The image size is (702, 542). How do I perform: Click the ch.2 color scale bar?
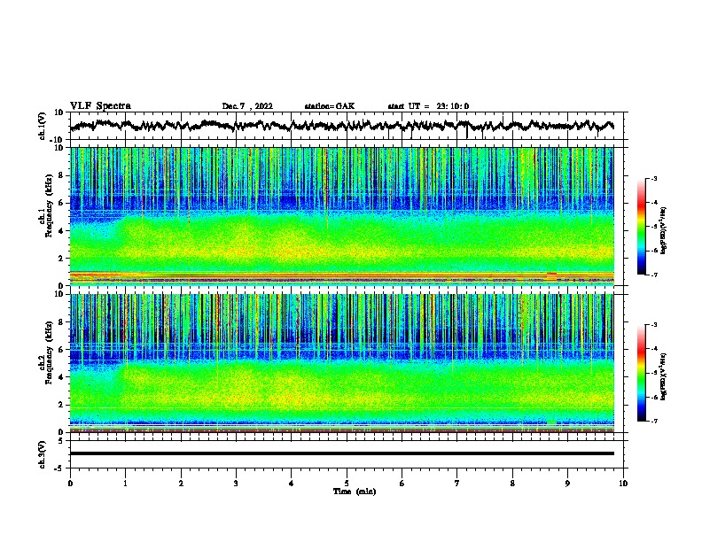click(641, 373)
